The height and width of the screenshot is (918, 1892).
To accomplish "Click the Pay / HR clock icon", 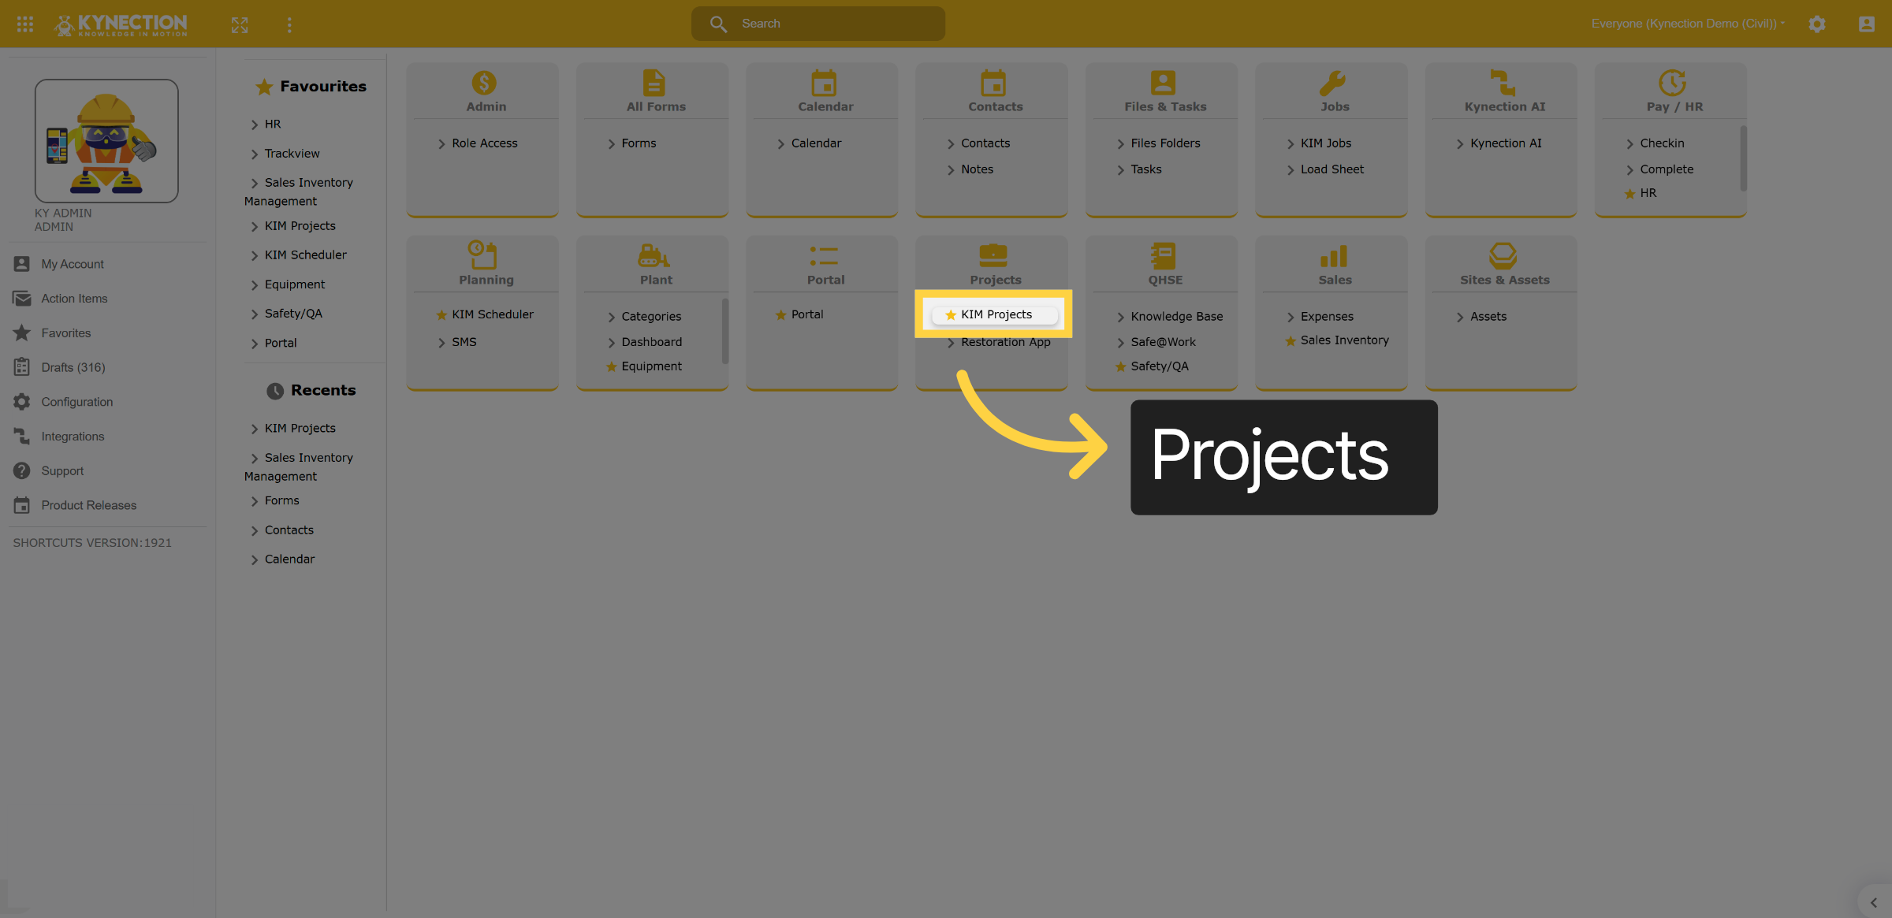I will pyautogui.click(x=1673, y=83).
